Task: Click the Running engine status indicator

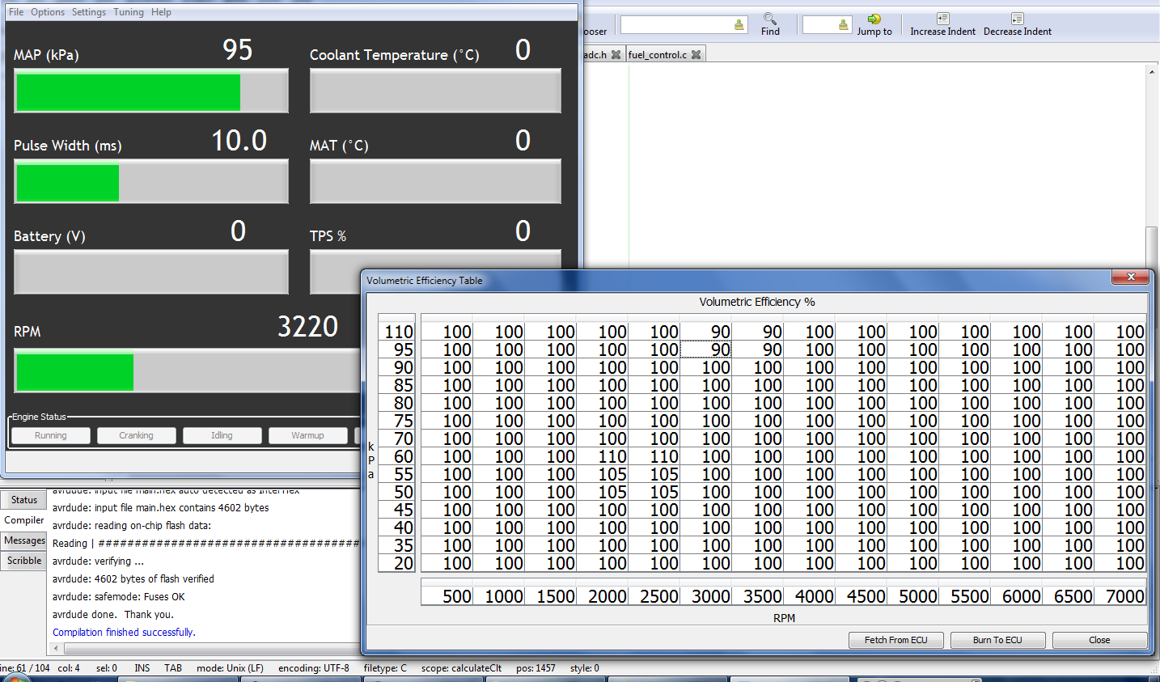Action: [51, 435]
